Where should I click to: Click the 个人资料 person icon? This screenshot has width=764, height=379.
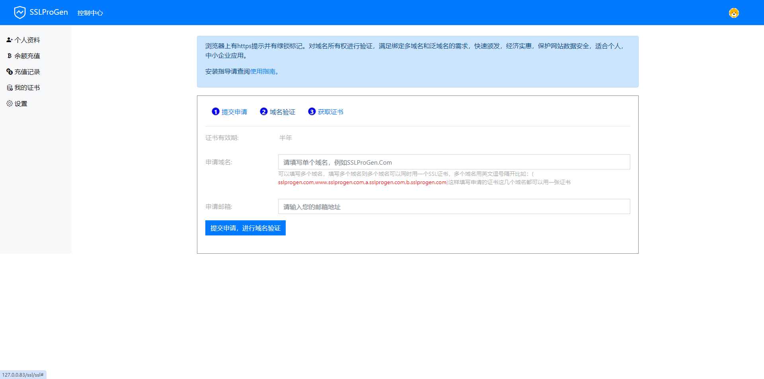coord(9,39)
